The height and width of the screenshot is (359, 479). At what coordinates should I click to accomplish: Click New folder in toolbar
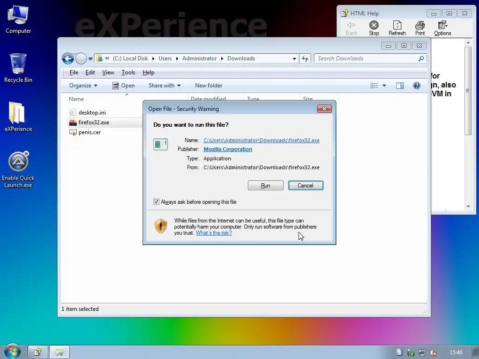coord(209,86)
